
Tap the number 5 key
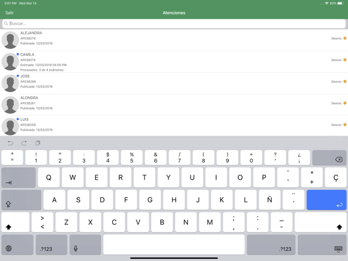132,158
